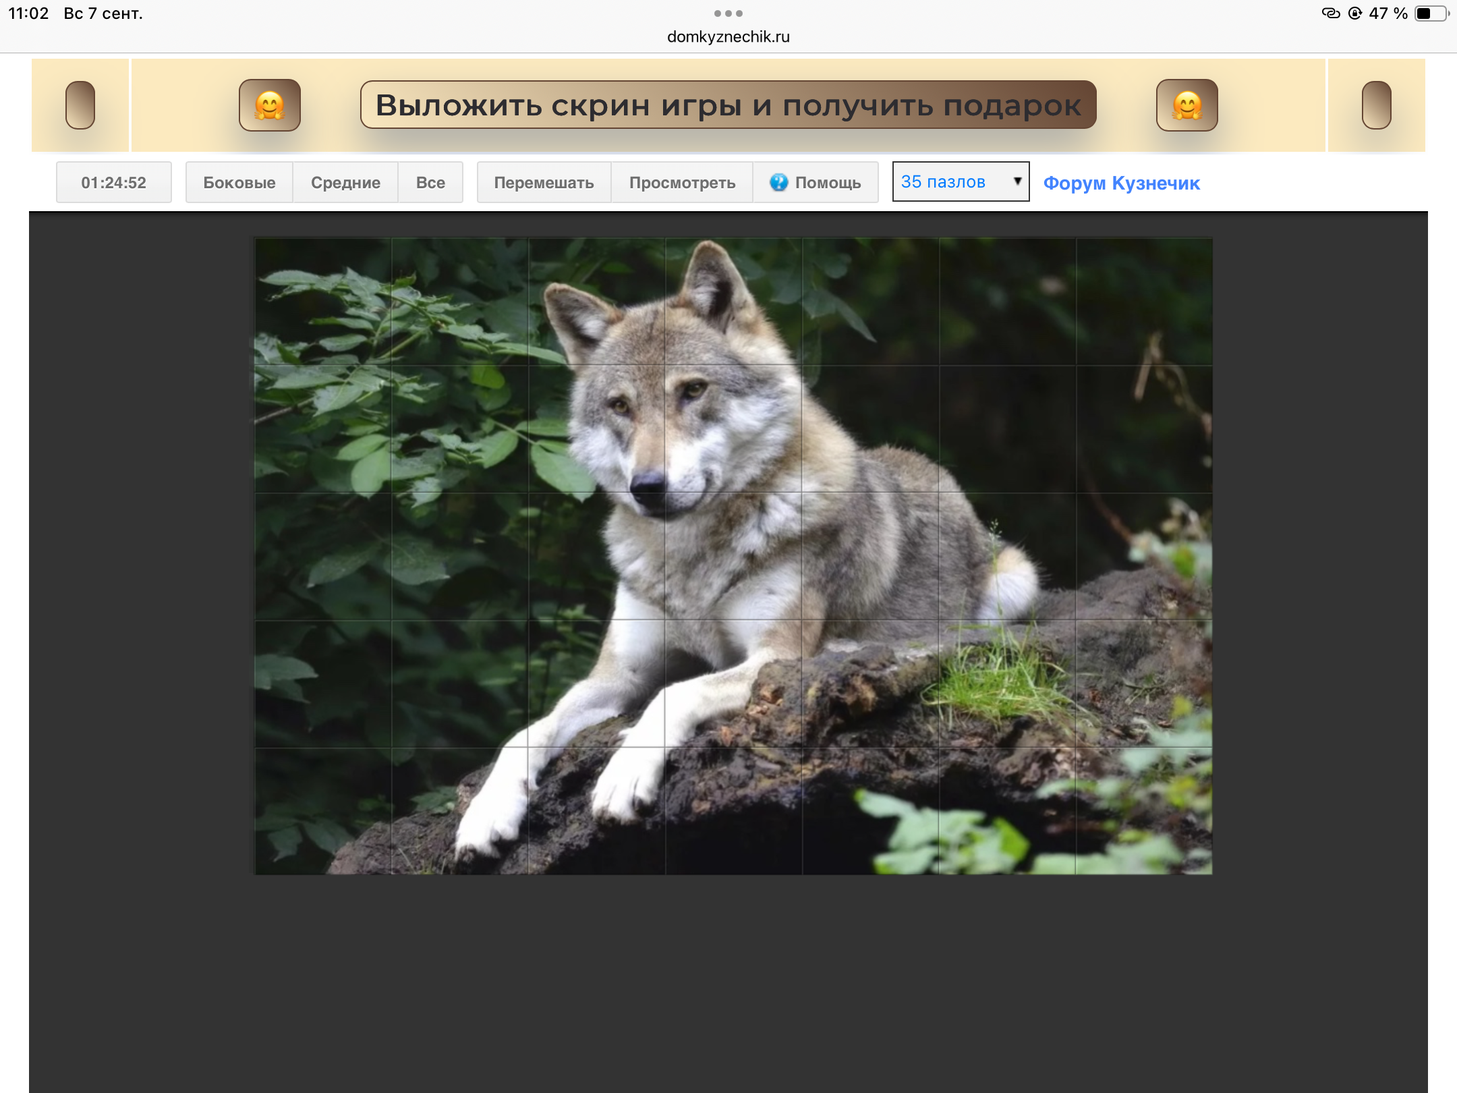This screenshot has width=1457, height=1093.
Task: Tap the '47 %' battery percentage text
Action: tap(1388, 13)
